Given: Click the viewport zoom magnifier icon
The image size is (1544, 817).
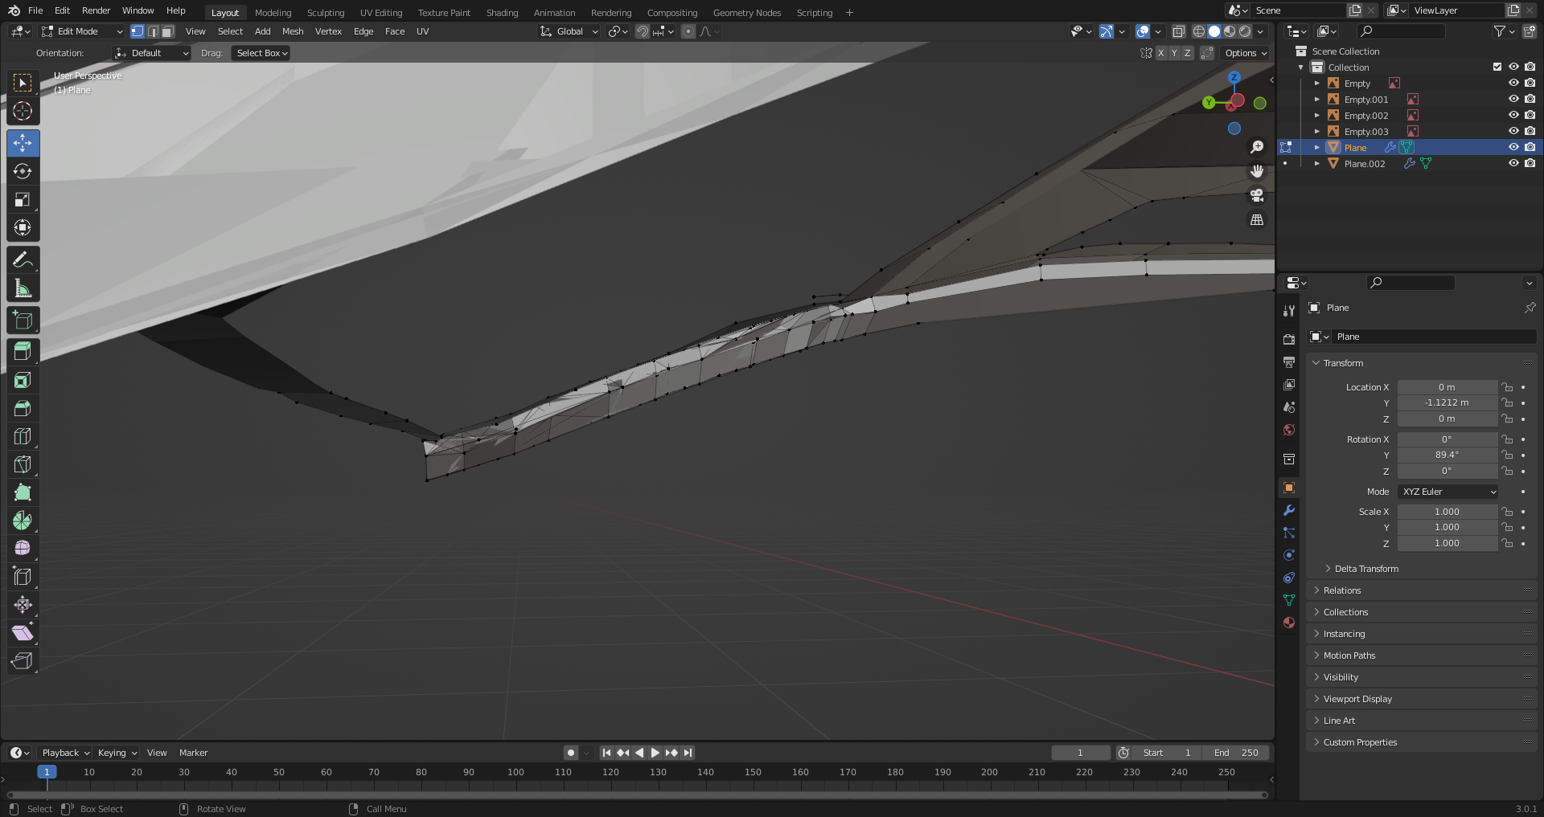Looking at the screenshot, I should [1257, 147].
